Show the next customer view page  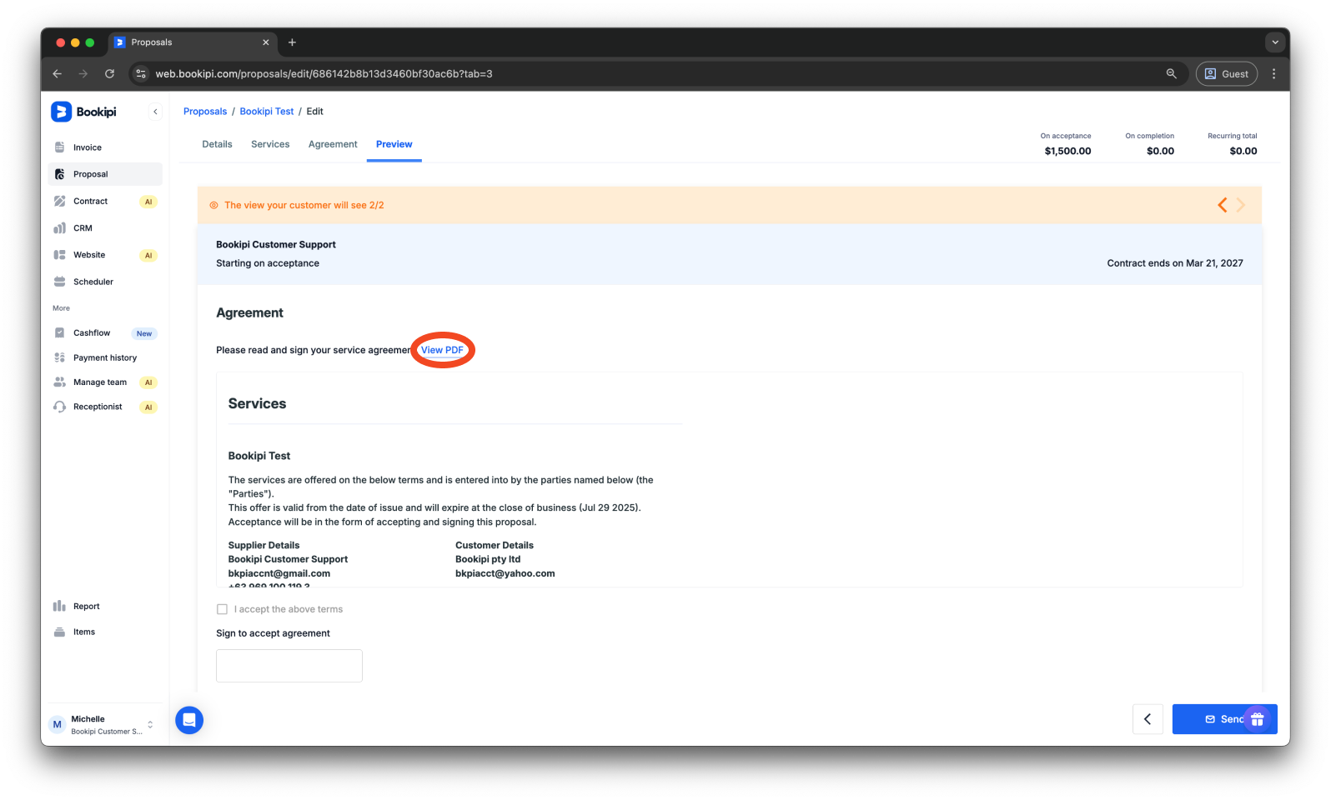point(1241,205)
